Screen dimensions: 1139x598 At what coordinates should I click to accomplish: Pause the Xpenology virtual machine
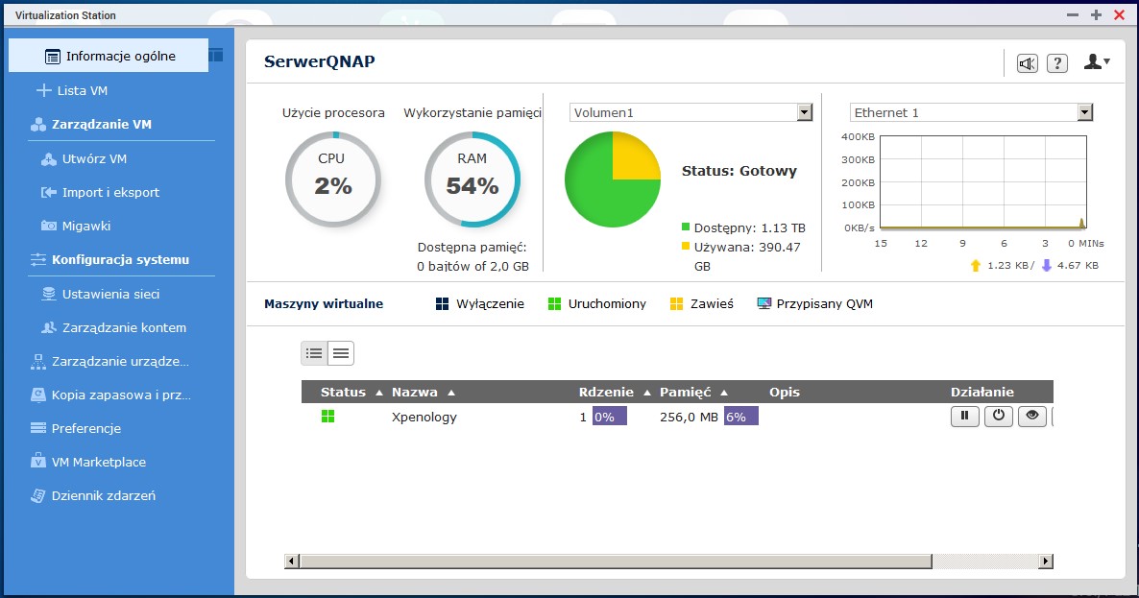[964, 416]
